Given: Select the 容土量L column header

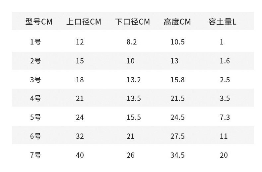Looking at the screenshot, I should pos(222,22).
